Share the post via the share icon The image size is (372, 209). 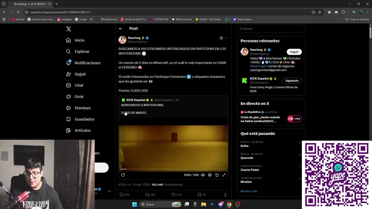click(x=225, y=195)
